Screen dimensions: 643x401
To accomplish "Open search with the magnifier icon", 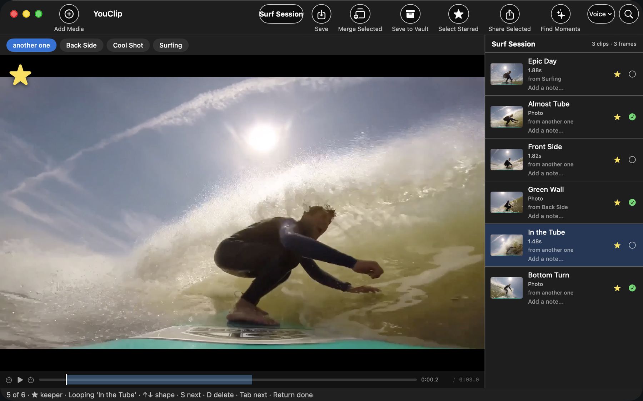I will [629, 14].
